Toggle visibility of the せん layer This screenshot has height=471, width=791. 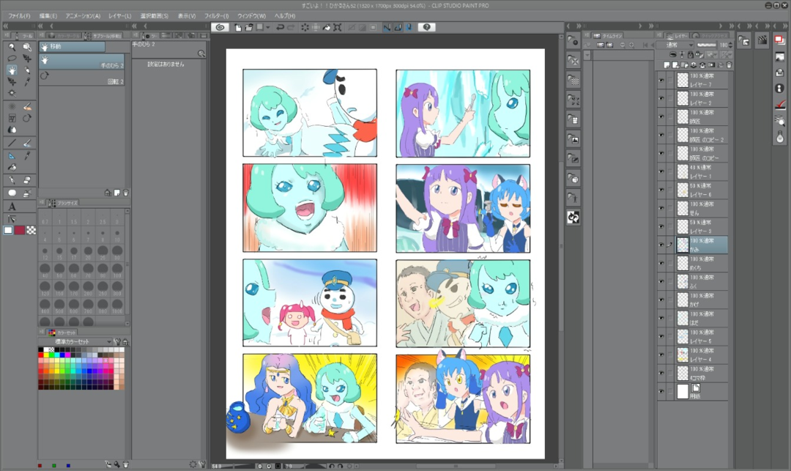click(x=661, y=208)
